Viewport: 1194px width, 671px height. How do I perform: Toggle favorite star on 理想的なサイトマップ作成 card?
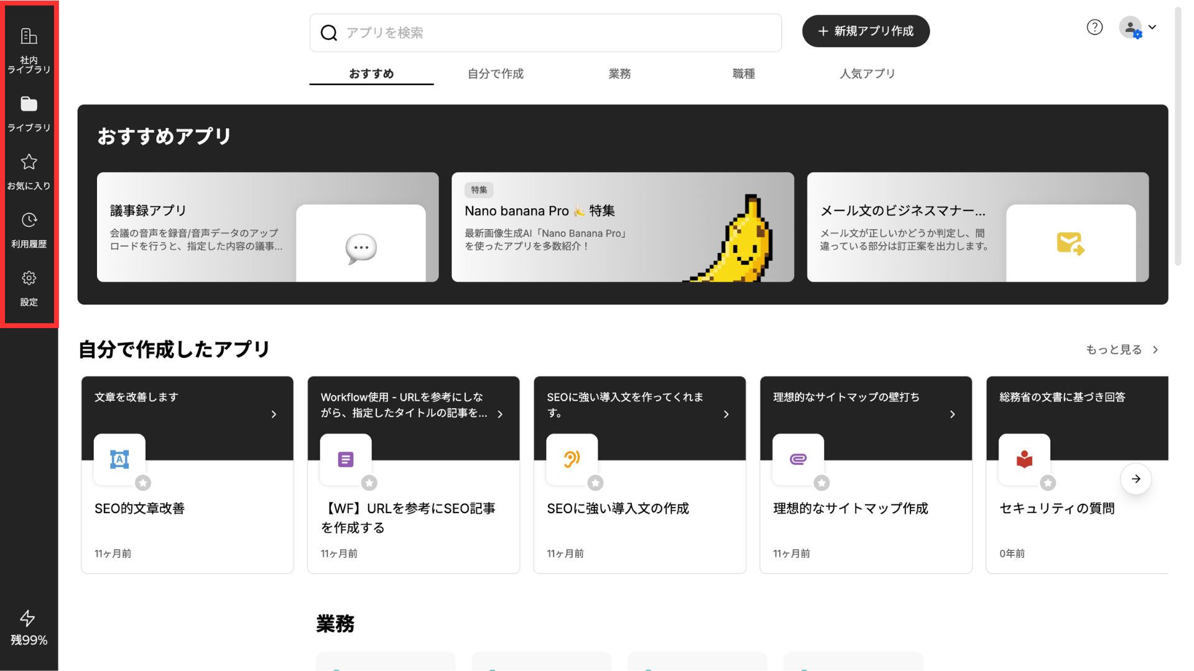(821, 483)
